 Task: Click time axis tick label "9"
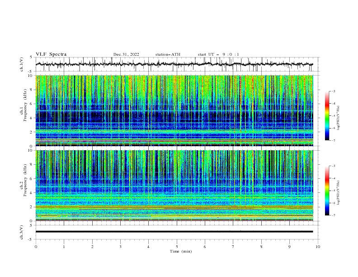click(289, 247)
